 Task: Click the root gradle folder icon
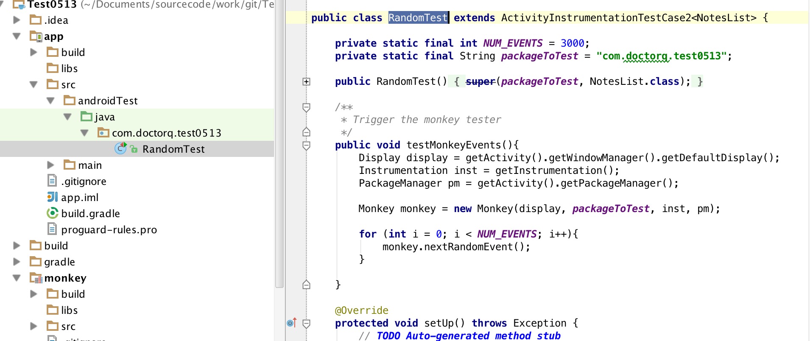[36, 262]
